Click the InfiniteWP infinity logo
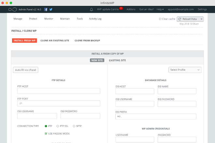Viewport: 215px width, 143px height. pyautogui.click(x=12, y=9)
